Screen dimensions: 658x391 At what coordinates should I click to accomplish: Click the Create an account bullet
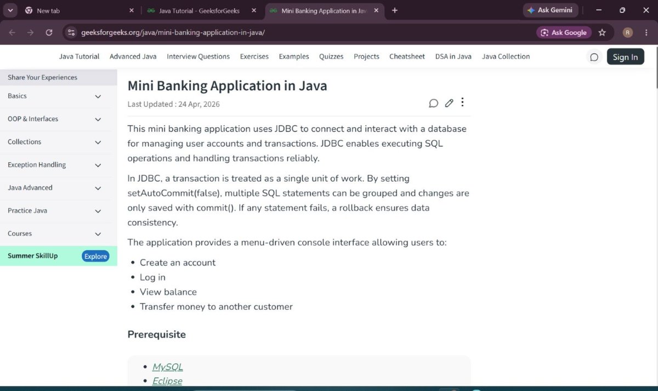178,262
